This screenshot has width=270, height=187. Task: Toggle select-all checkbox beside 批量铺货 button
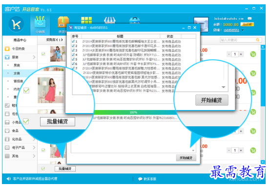point(43,169)
